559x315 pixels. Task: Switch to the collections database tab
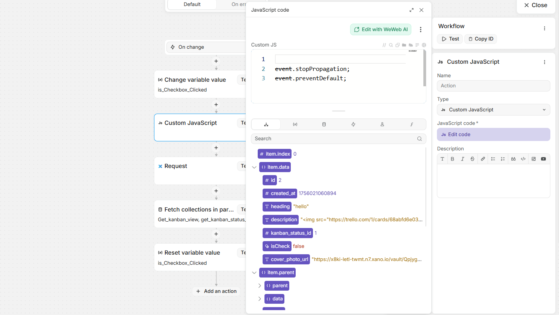click(x=324, y=124)
